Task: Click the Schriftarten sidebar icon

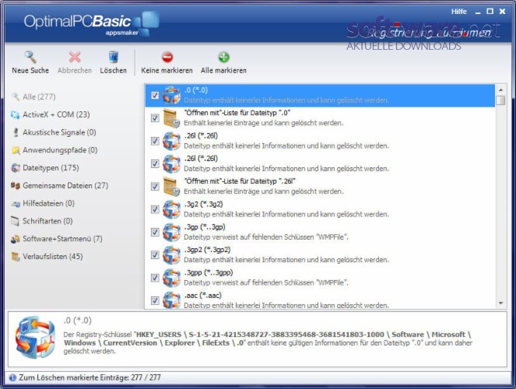Action: click(15, 221)
